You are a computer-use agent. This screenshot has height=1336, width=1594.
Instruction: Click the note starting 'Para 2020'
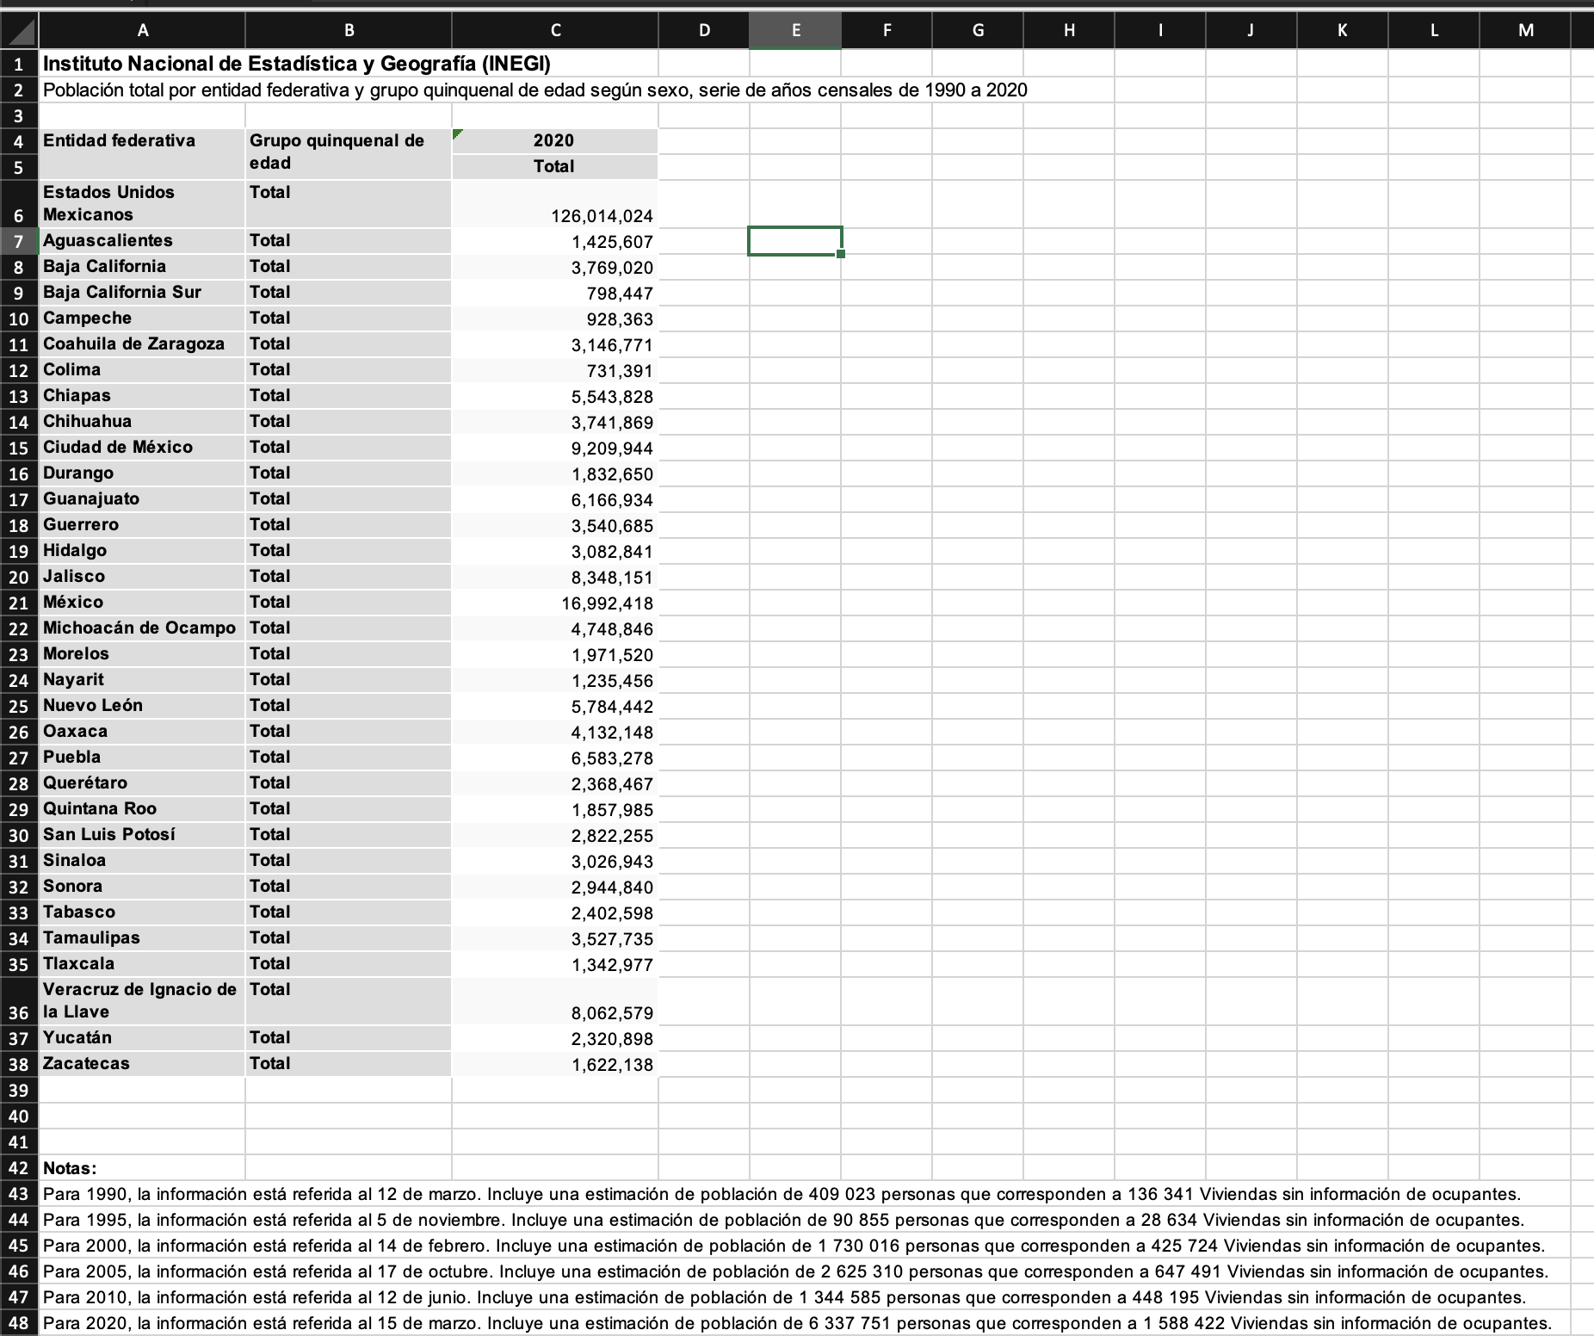[797, 1323]
